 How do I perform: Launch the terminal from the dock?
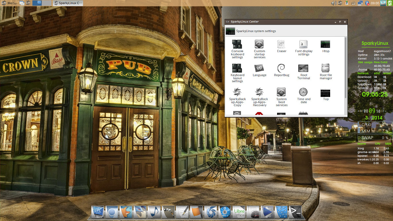point(295,212)
